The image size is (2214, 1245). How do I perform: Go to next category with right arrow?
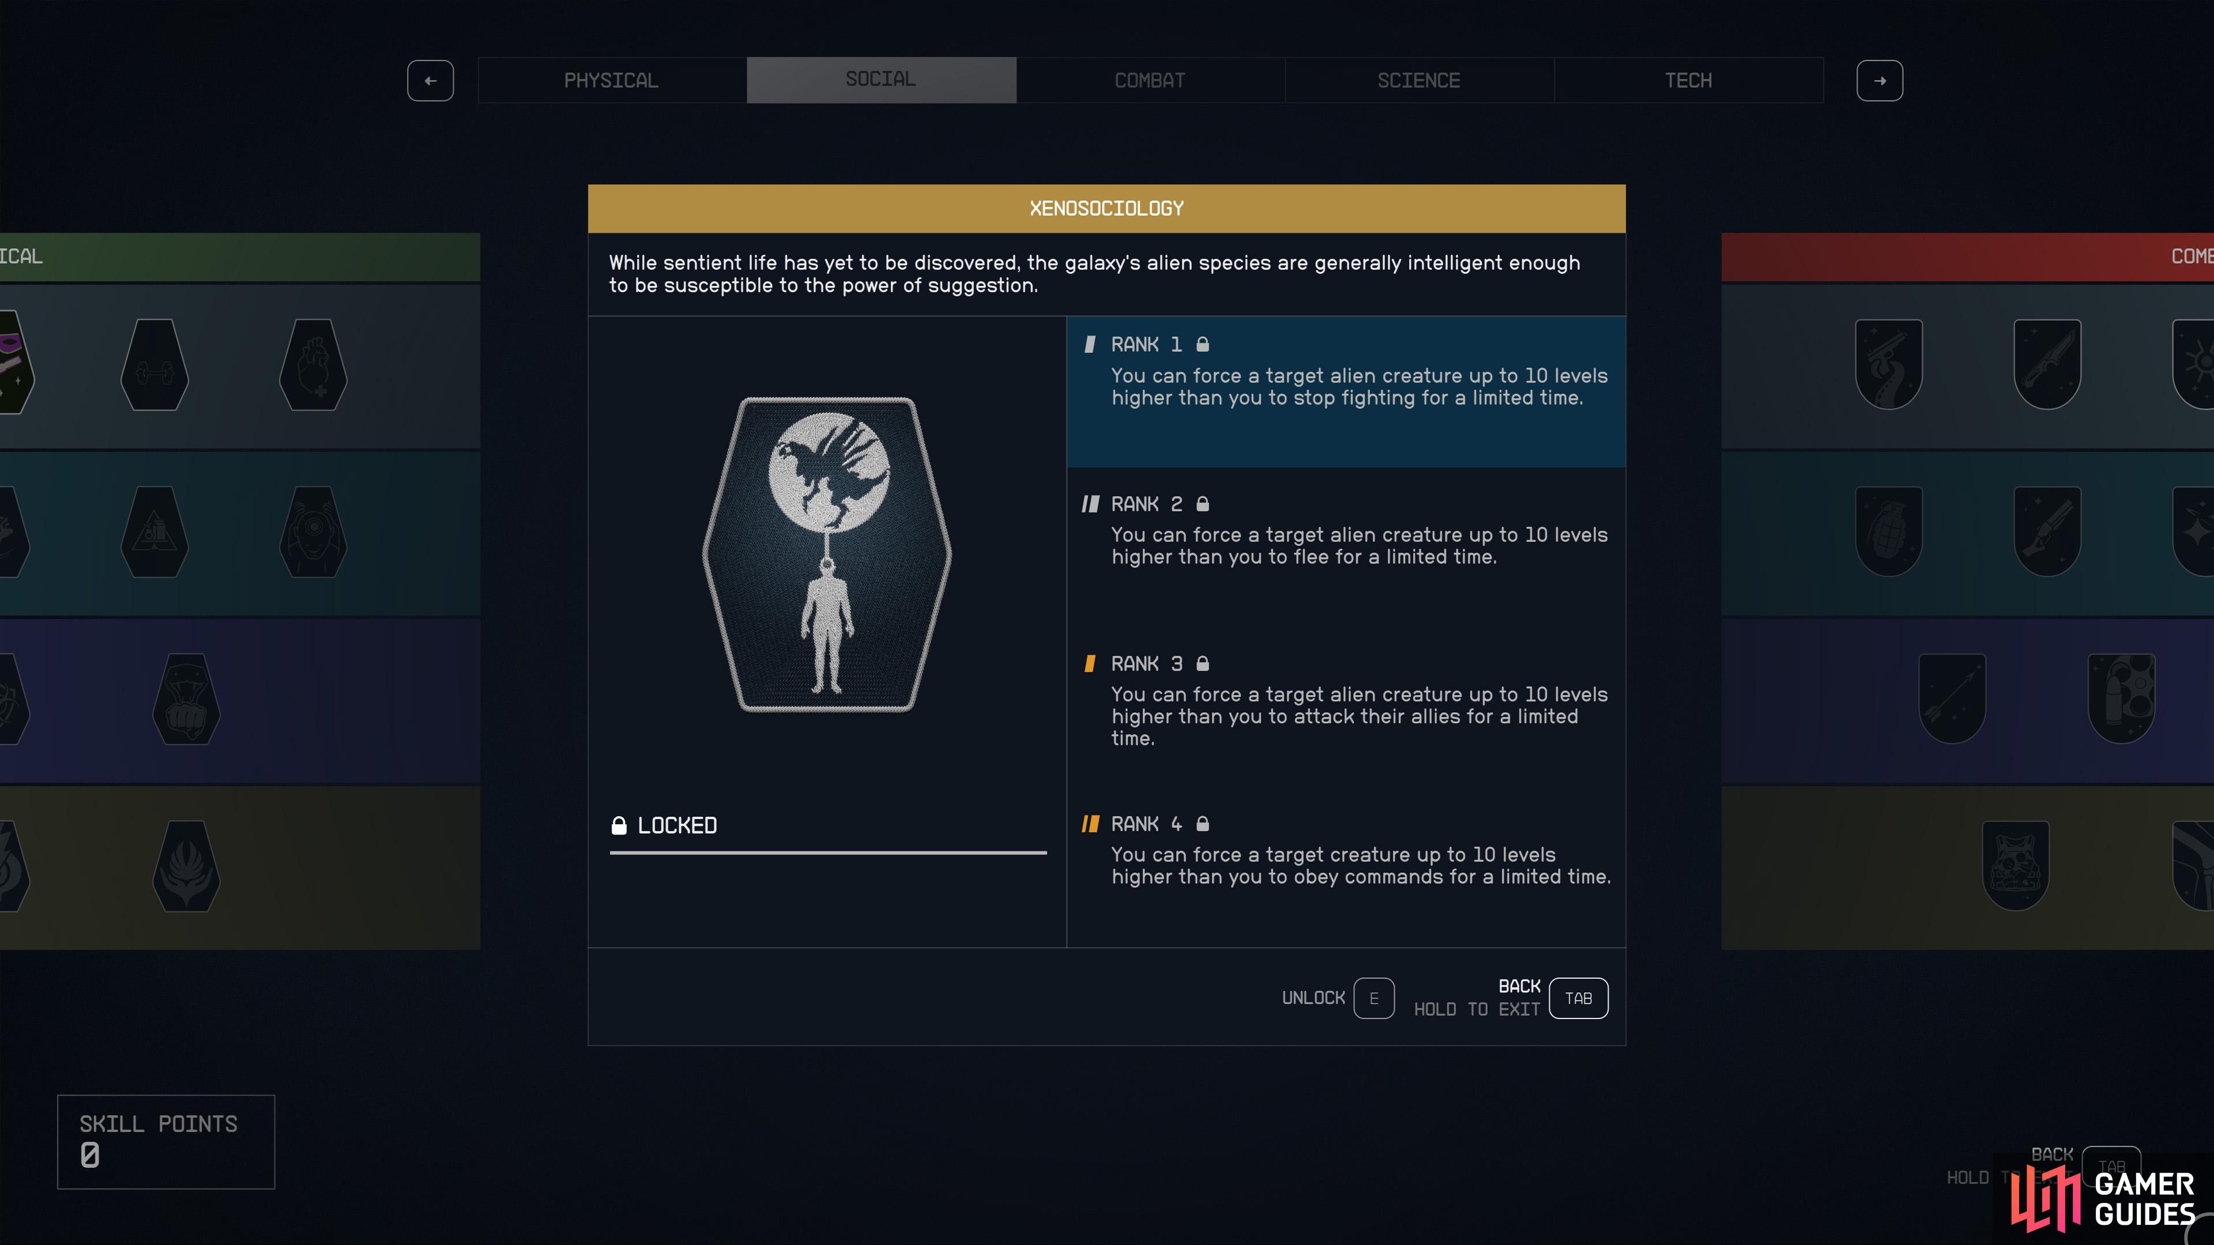click(1880, 81)
